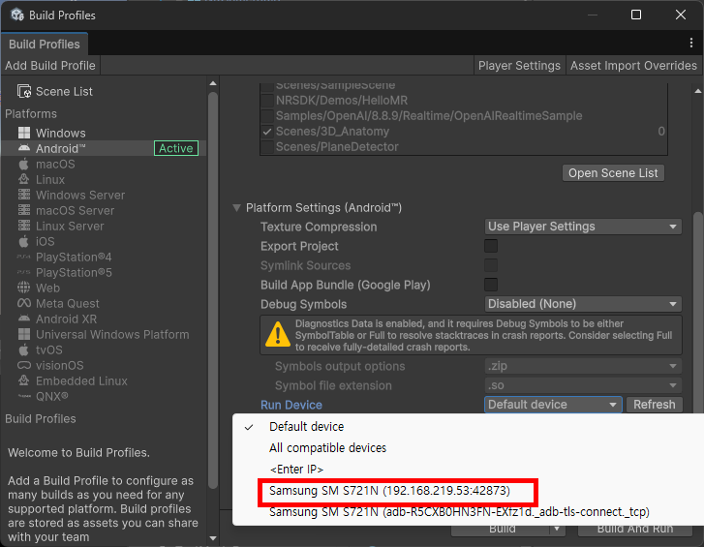Click the Open Scene List button
This screenshot has width=704, height=547.
tap(613, 173)
